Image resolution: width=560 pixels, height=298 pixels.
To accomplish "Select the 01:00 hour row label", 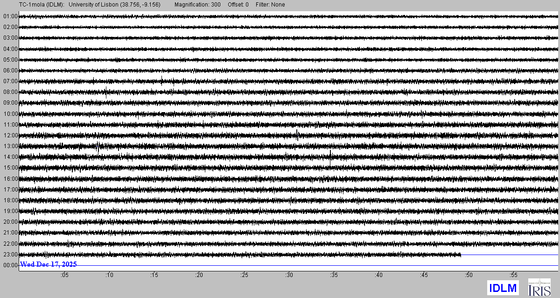I will pos(10,16).
